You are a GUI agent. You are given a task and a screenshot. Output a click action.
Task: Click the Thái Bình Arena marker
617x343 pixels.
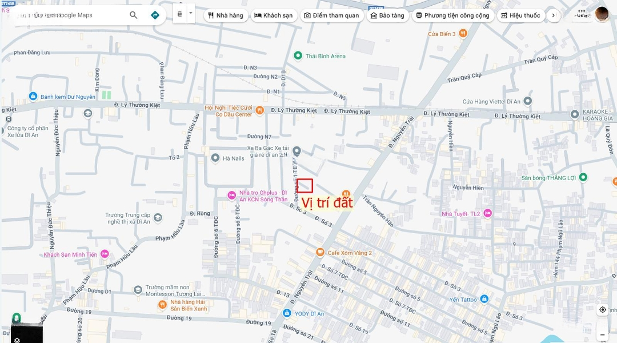298,56
